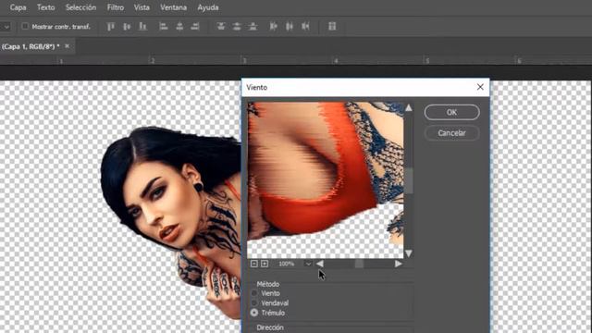Open the Ventana menu
This screenshot has height=333, width=592.
pyautogui.click(x=173, y=7)
